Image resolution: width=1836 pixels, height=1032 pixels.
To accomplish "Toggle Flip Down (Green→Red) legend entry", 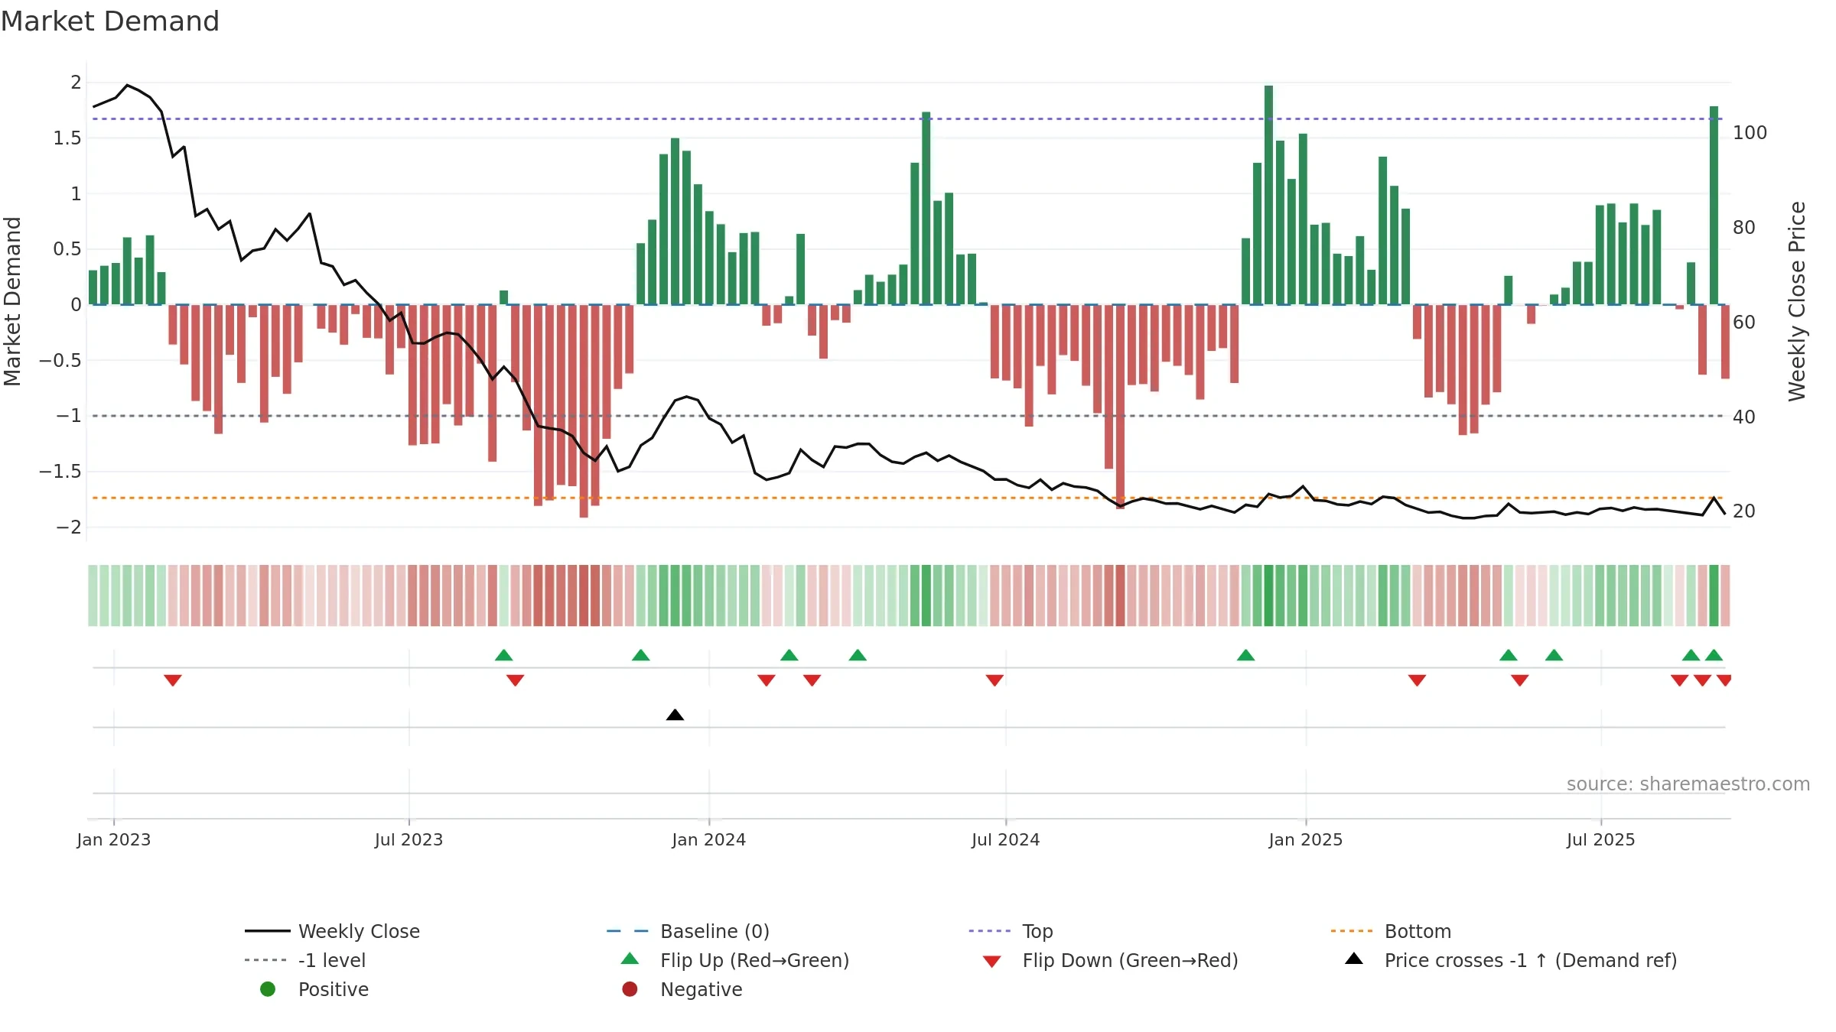I will click(1110, 960).
